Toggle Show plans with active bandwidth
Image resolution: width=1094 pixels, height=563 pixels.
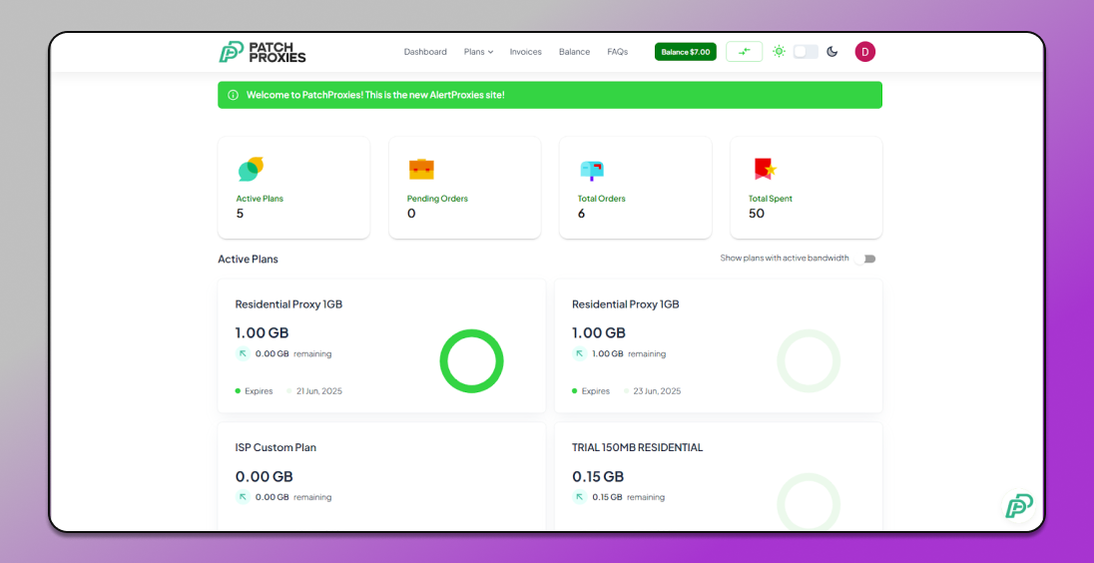[x=865, y=259]
